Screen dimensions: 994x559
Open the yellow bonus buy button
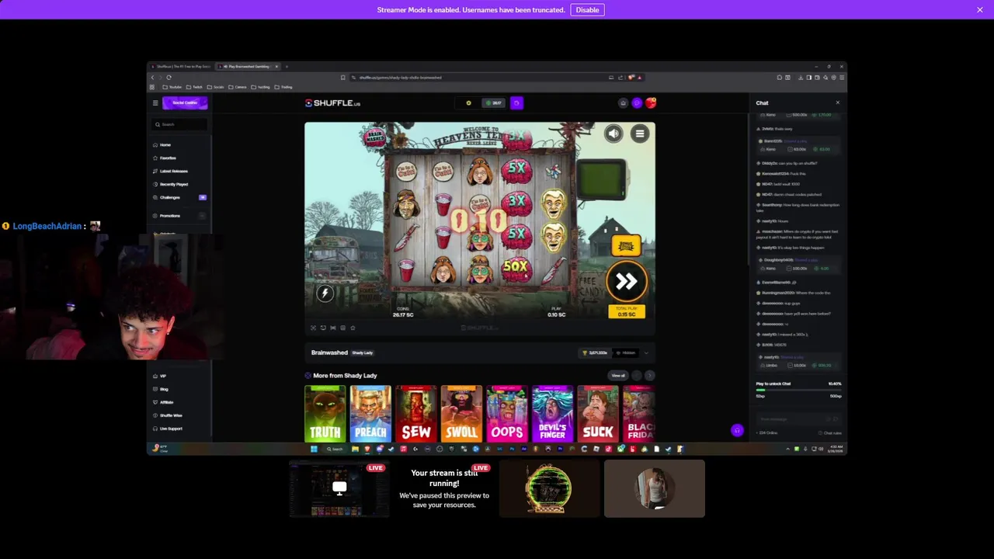[x=626, y=246]
